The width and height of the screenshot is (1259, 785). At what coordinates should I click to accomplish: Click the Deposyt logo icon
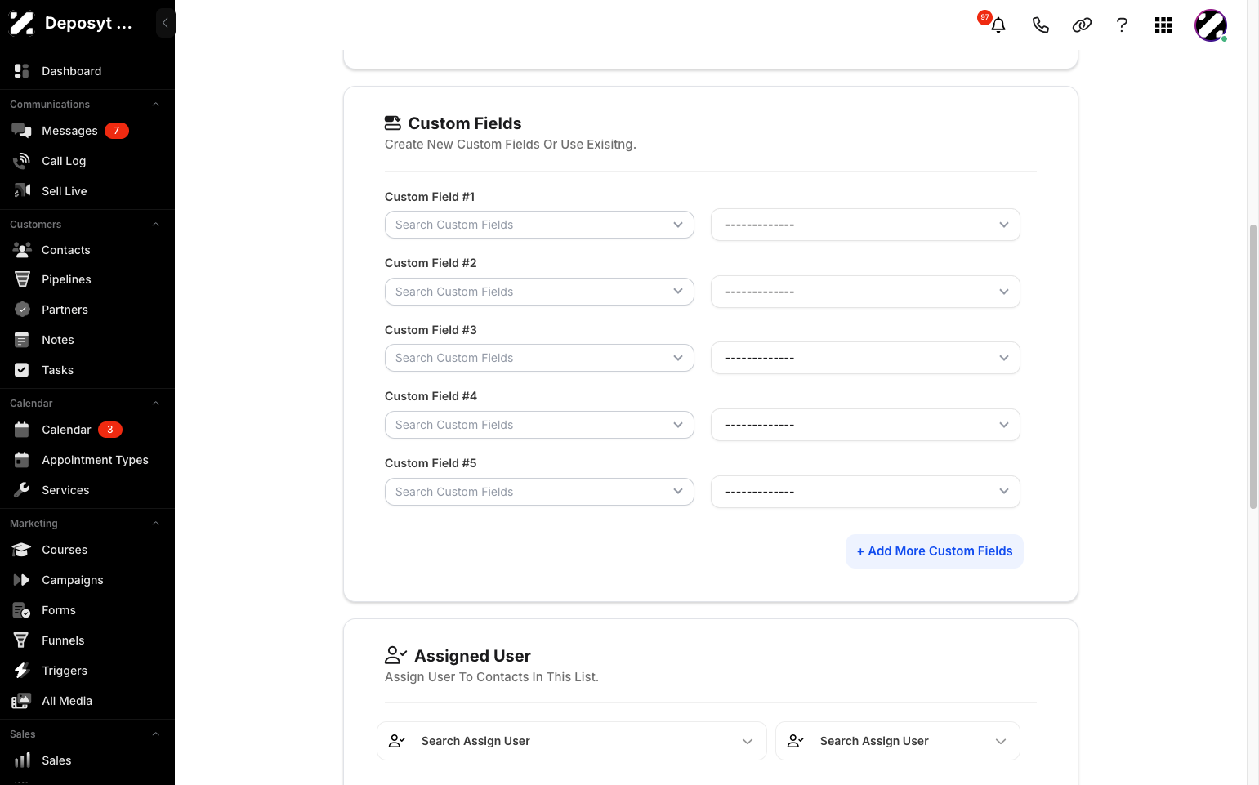(21, 23)
